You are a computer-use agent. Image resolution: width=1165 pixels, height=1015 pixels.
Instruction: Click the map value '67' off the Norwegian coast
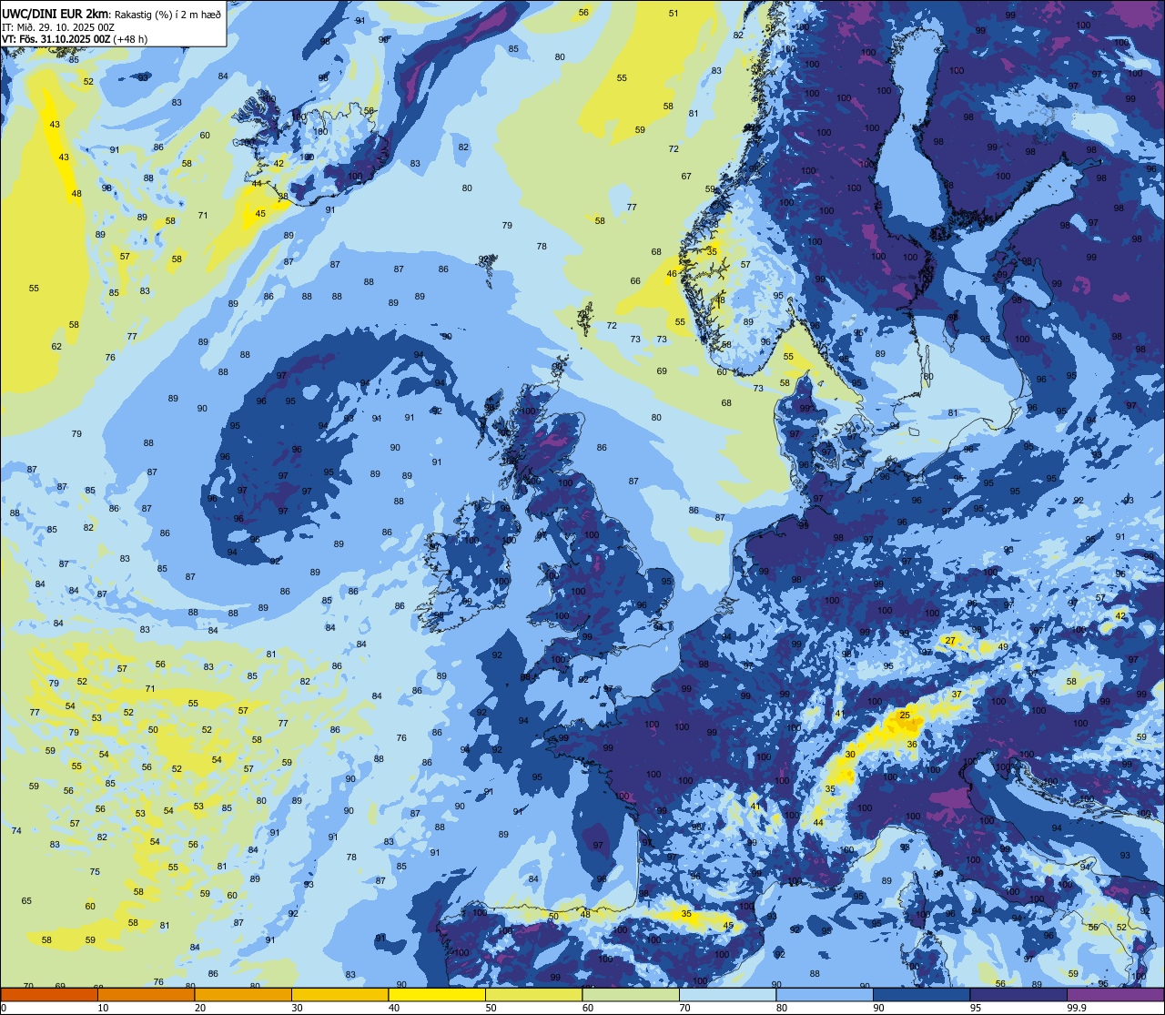pos(686,177)
